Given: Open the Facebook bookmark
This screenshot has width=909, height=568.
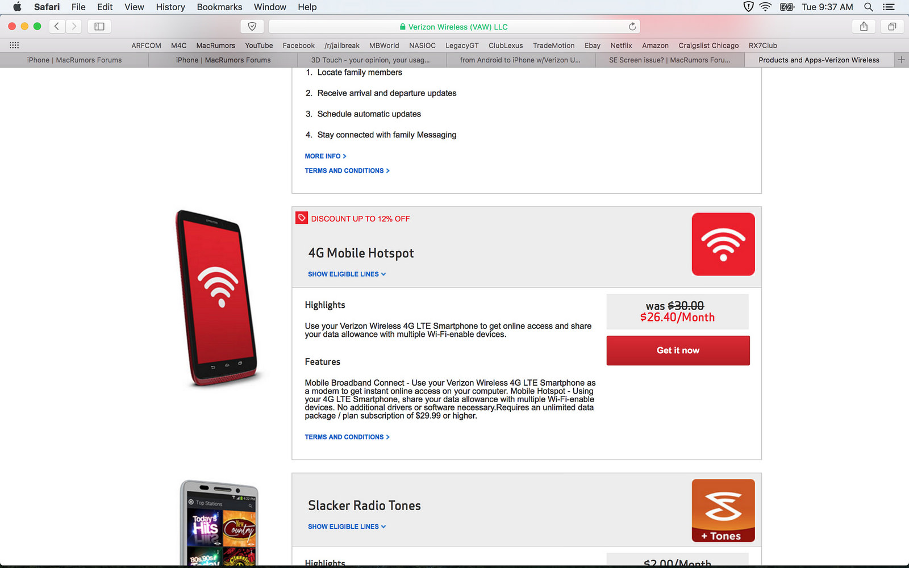Looking at the screenshot, I should [x=299, y=45].
